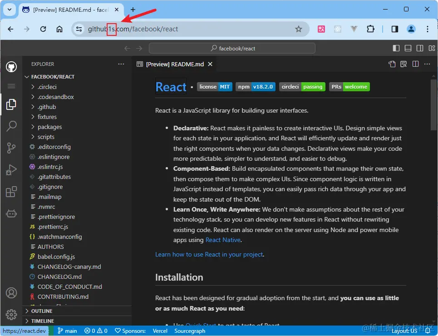Open the robot-face icon in the activity bar
Viewport: 438px width, 336px height.
point(11,213)
